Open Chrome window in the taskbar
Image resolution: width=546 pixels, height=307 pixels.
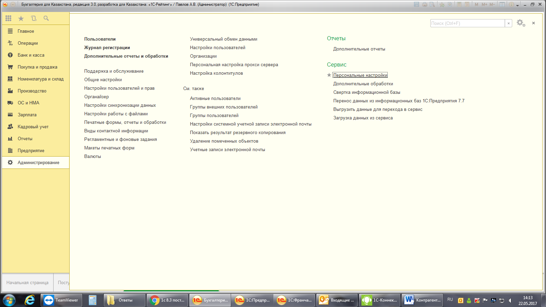click(168, 300)
